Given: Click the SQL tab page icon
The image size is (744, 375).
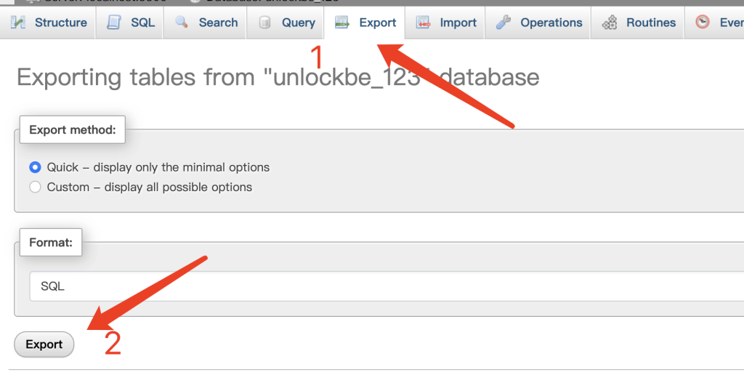Looking at the screenshot, I should coord(114,23).
